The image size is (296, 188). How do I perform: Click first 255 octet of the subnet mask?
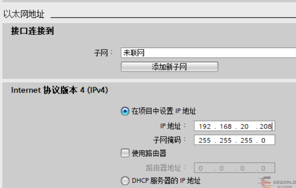205,140
